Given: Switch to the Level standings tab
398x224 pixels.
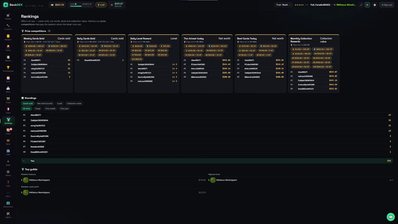Looking at the screenshot, I should 59,103.
